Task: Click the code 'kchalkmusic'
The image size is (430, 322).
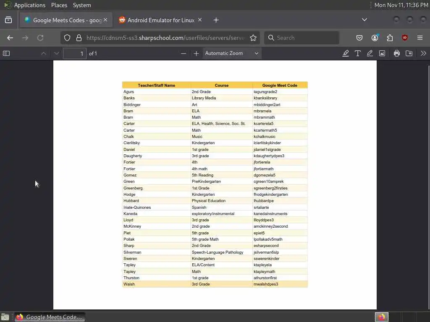Action: [265, 136]
